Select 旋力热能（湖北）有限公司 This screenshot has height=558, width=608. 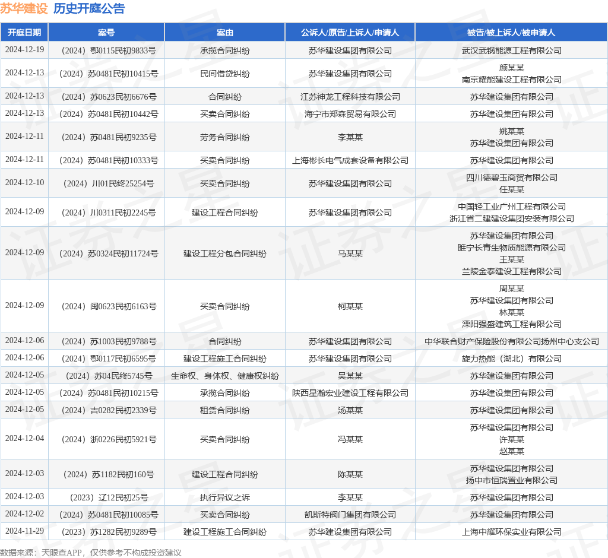click(512, 359)
